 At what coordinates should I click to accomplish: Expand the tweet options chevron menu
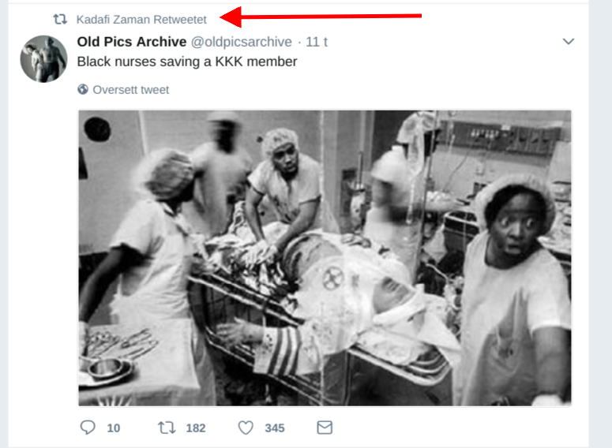pyautogui.click(x=568, y=42)
